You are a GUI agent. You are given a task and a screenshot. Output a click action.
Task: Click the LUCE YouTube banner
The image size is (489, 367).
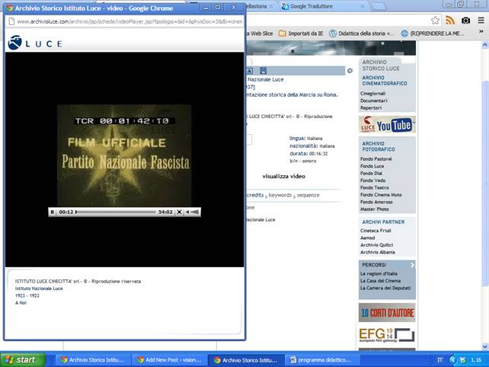(x=387, y=124)
